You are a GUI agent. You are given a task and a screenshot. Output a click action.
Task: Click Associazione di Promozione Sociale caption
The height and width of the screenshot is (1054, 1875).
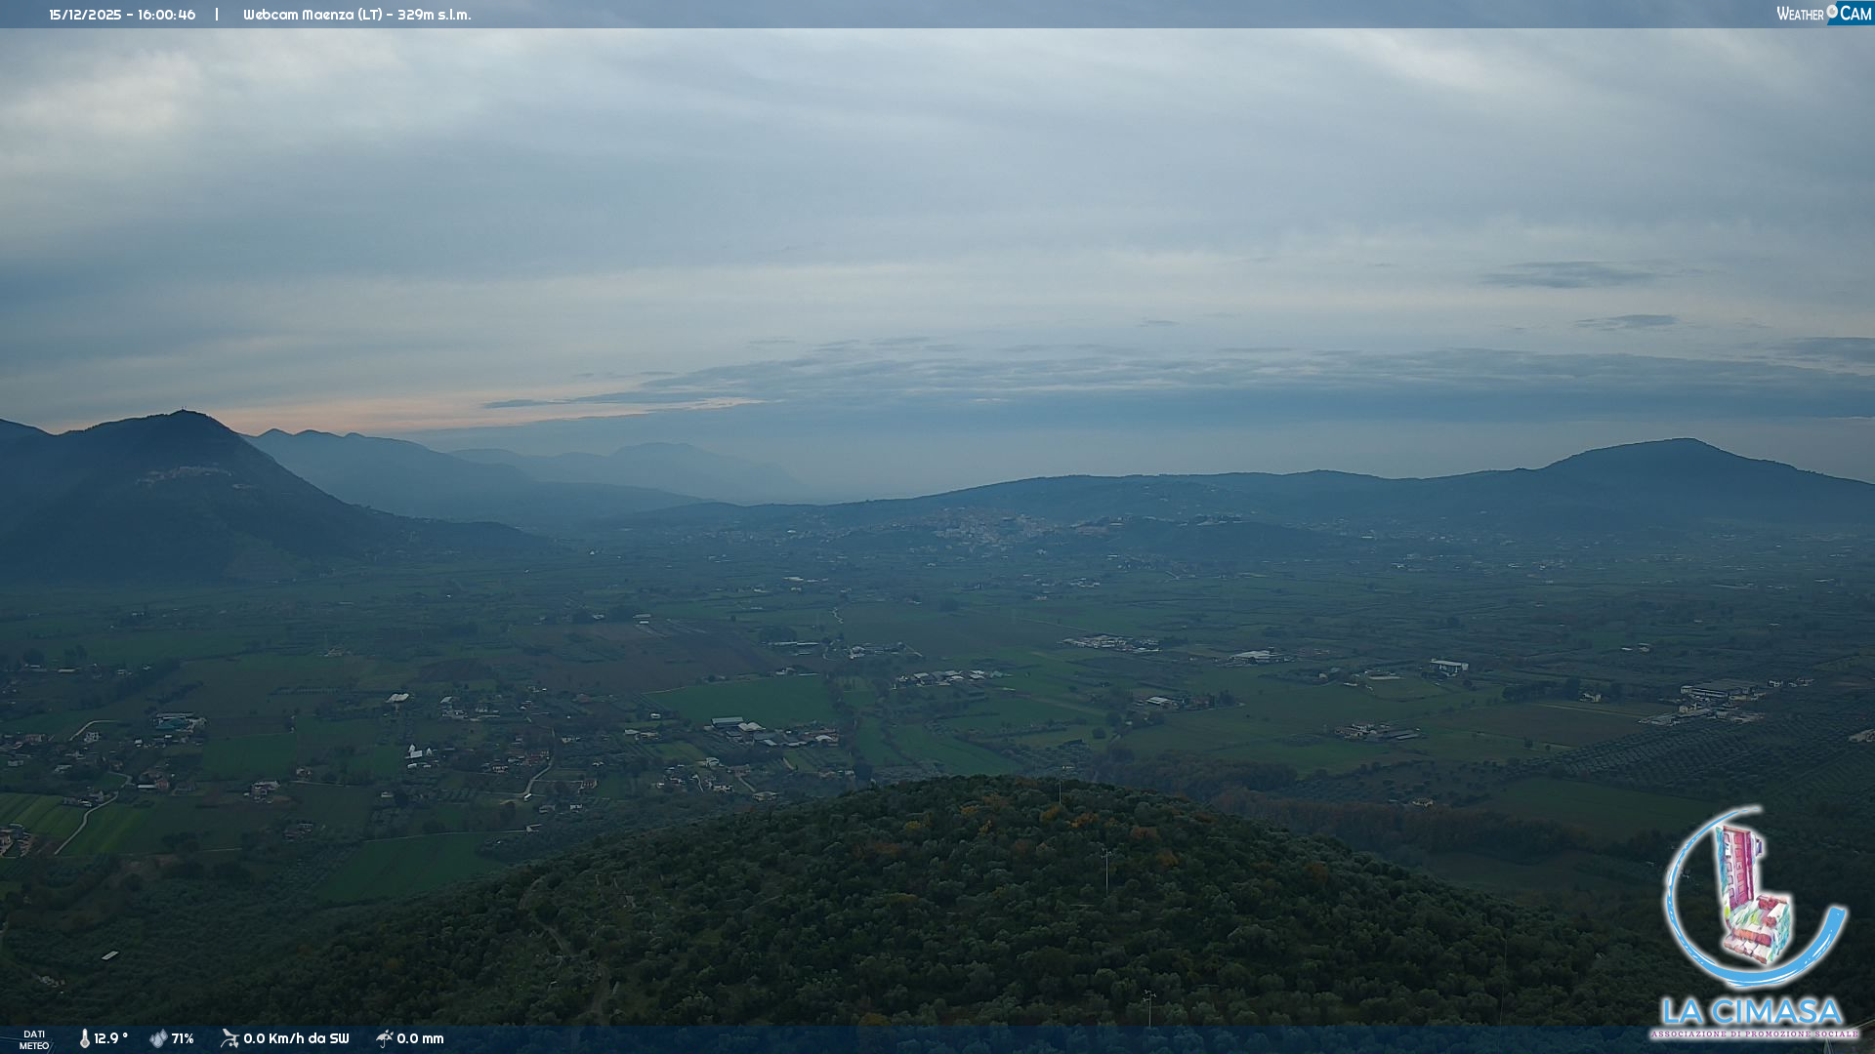point(1754,1034)
